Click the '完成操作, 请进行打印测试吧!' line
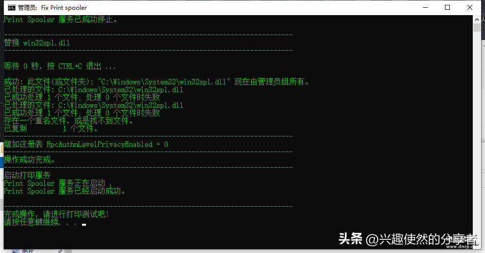485x253 pixels. pyautogui.click(x=56, y=214)
